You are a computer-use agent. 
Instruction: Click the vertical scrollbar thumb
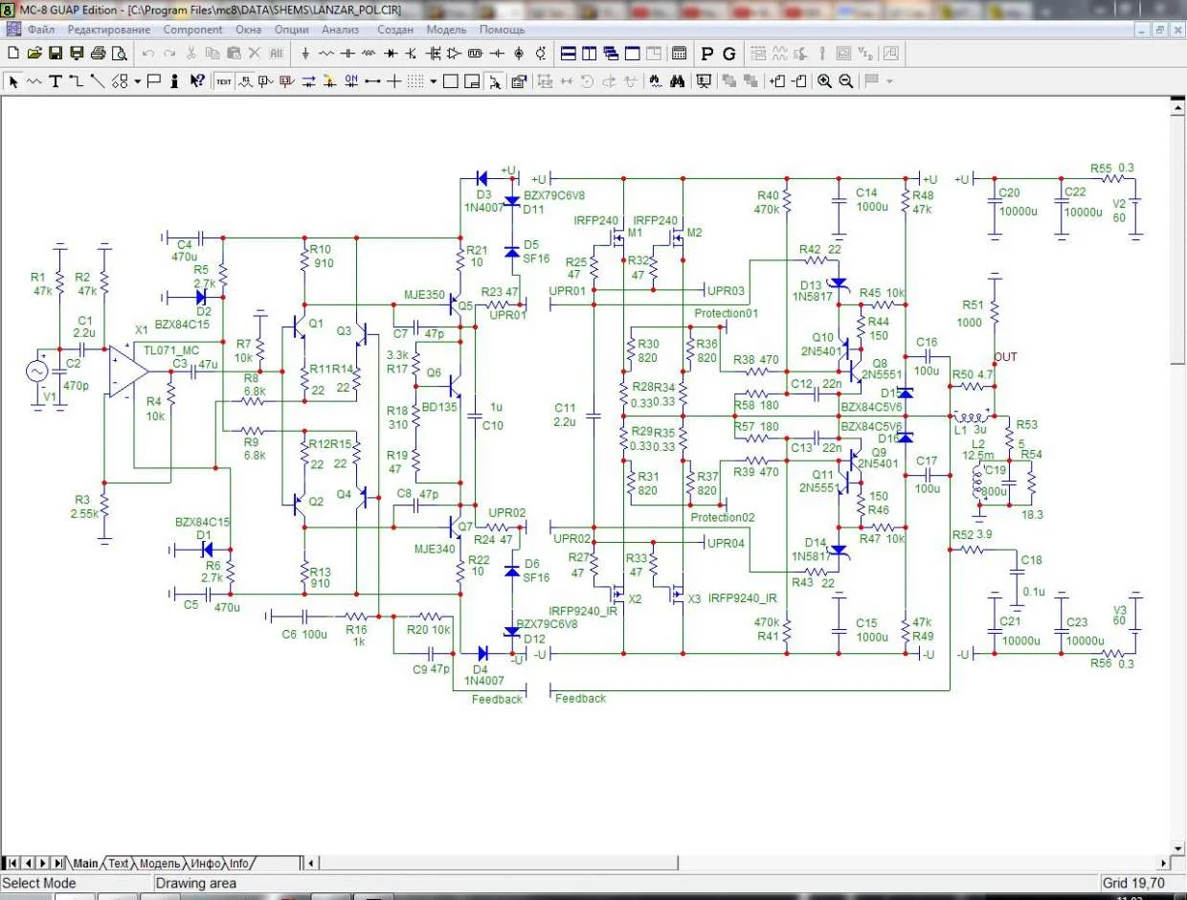click(1178, 239)
